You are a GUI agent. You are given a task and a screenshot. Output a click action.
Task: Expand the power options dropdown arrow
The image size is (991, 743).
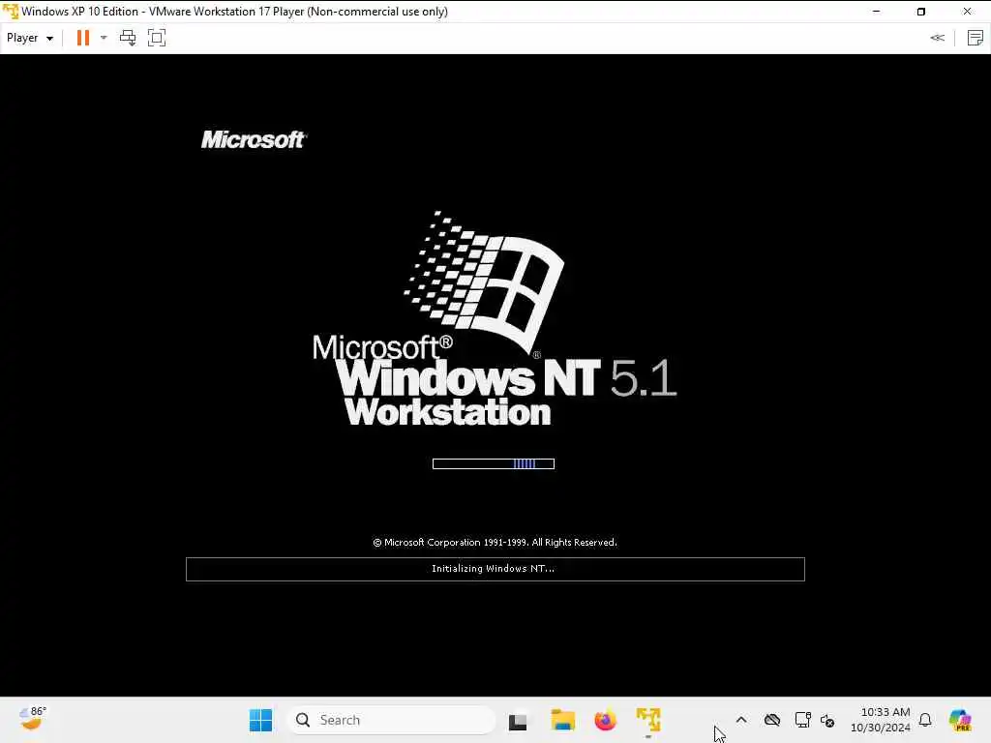(x=104, y=38)
